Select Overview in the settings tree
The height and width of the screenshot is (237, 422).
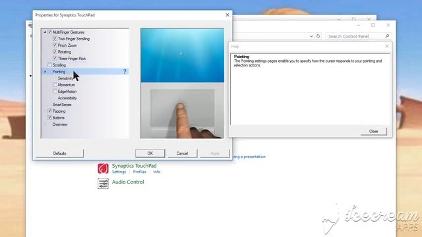[60, 124]
